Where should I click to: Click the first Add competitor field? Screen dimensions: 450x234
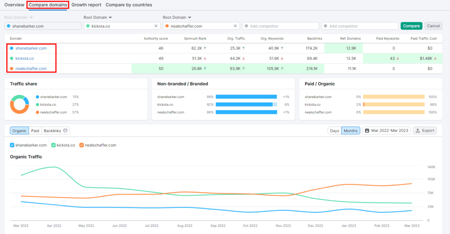click(x=281, y=26)
